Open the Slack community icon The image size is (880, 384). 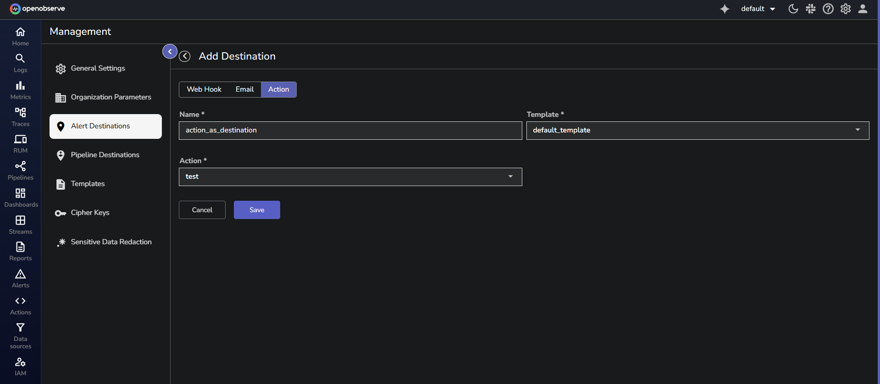tap(811, 9)
